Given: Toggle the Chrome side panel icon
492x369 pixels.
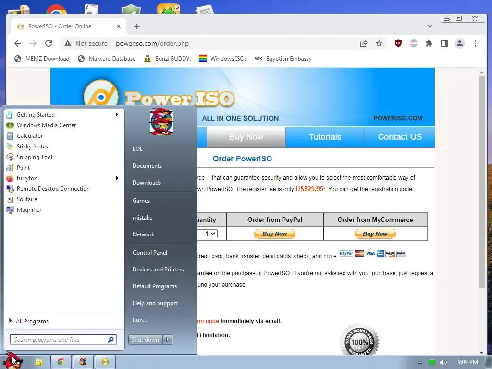Looking at the screenshot, I should click(444, 43).
